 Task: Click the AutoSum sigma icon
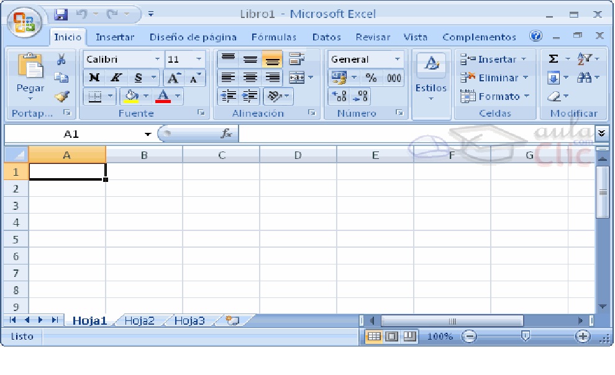(x=553, y=59)
